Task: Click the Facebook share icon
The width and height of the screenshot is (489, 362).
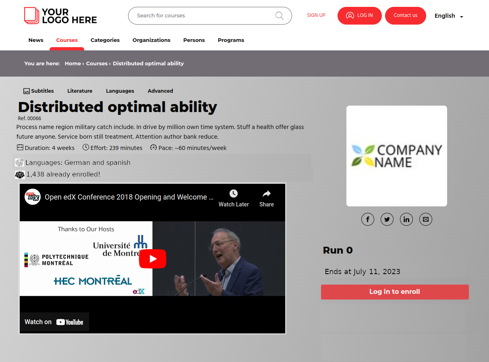Action: point(368,219)
